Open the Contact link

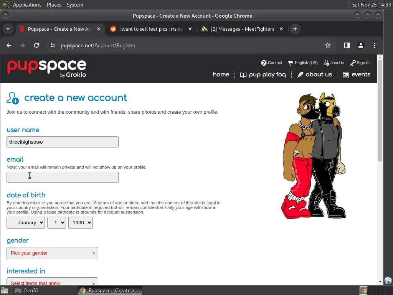(272, 63)
